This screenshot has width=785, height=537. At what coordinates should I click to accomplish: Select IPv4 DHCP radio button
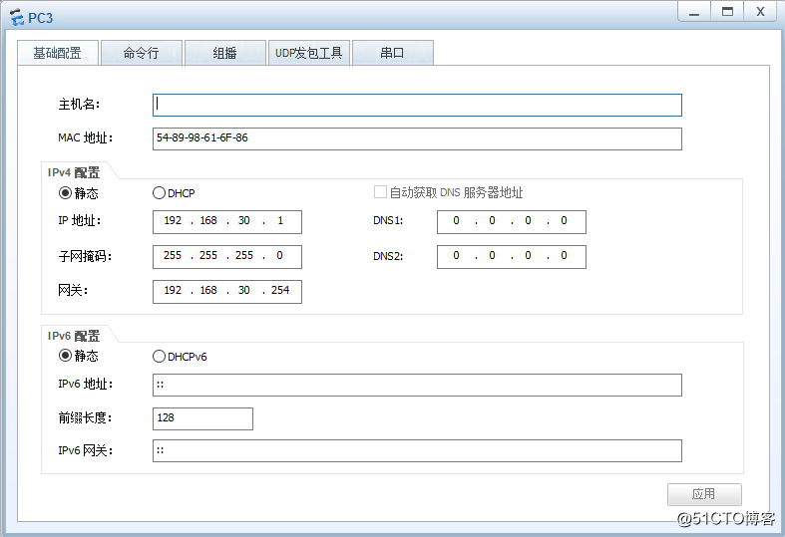(159, 192)
